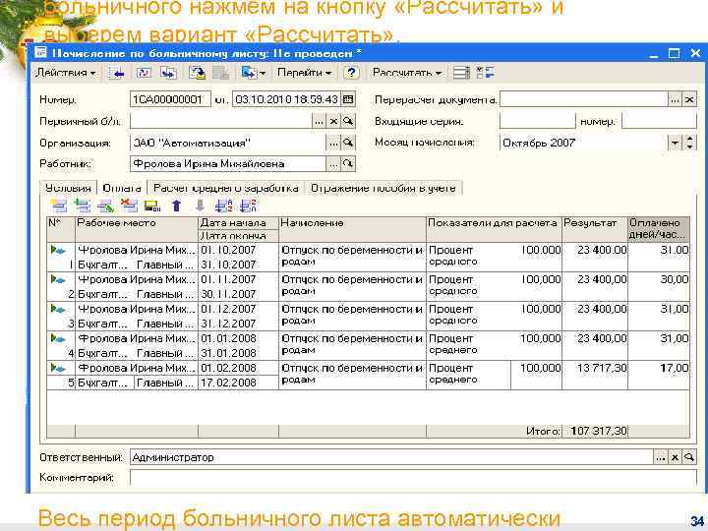Sort ascending with the A-Z icon

223,206
